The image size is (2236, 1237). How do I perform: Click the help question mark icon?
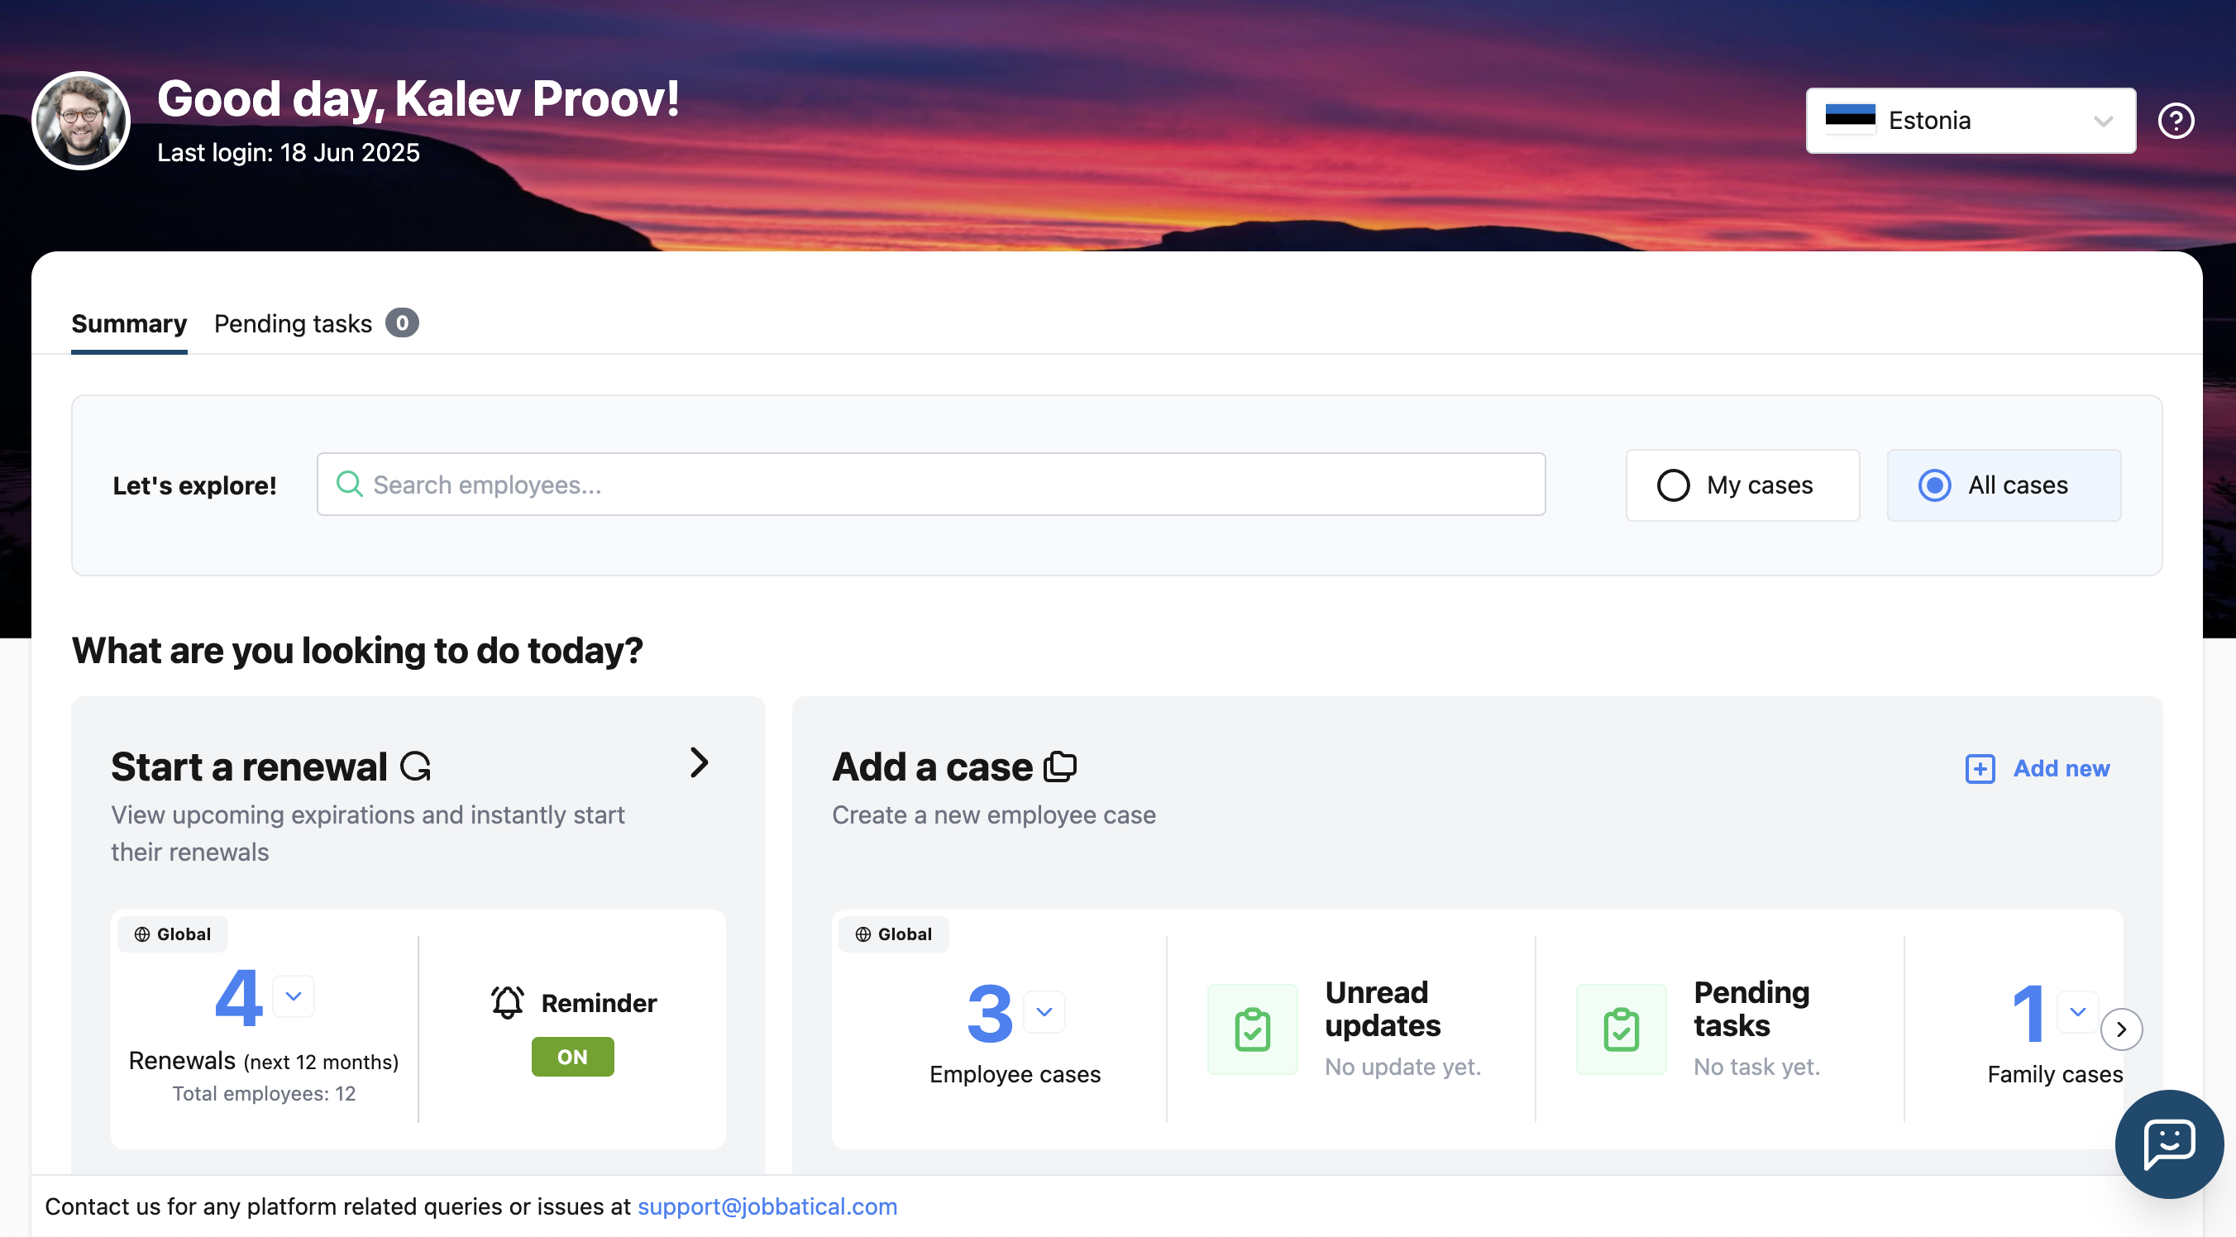click(2176, 121)
